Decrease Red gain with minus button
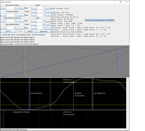This screenshot has height=131, width=145. [34, 21]
